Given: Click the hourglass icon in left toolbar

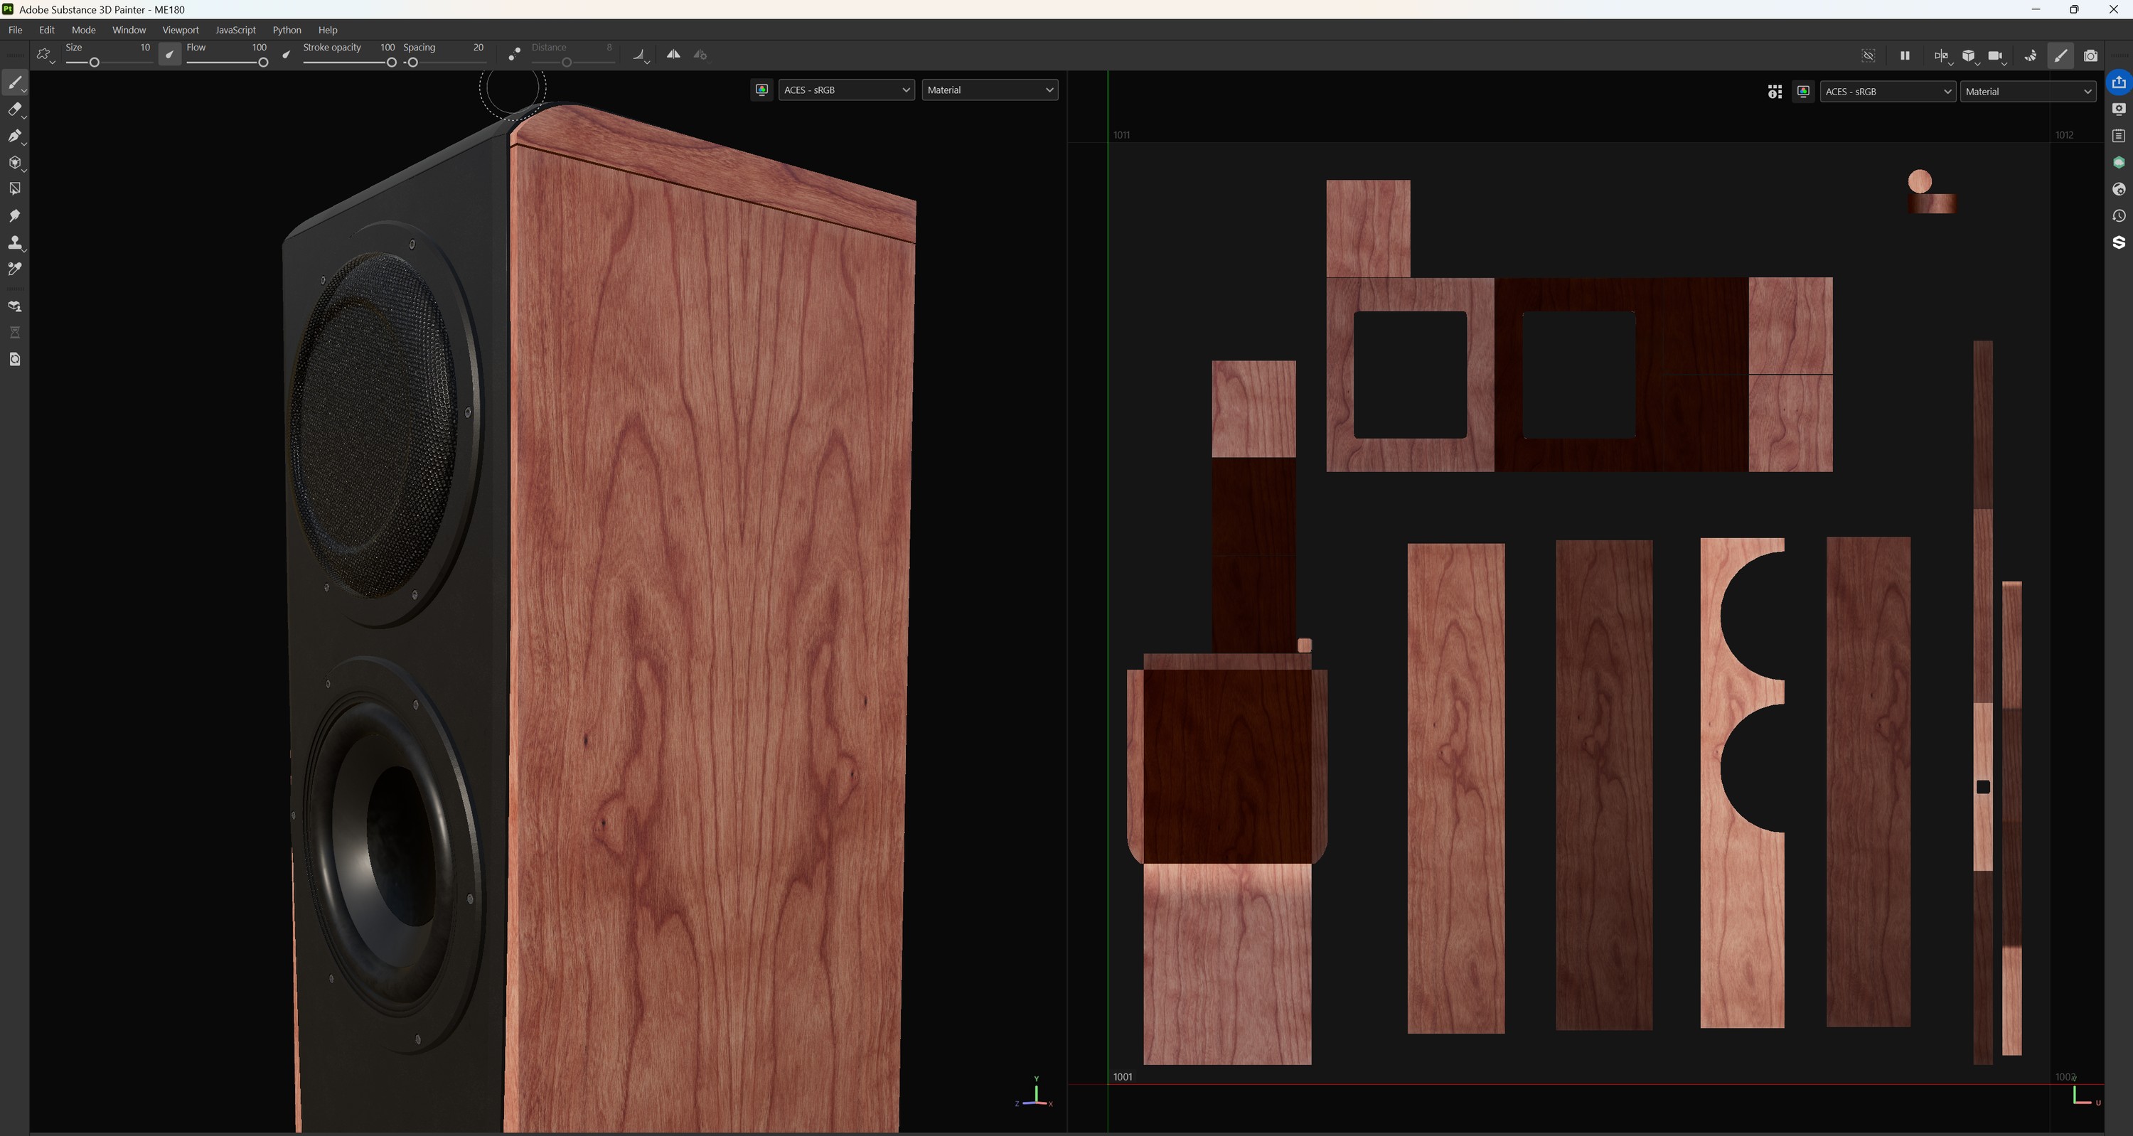Looking at the screenshot, I should pos(15,333).
